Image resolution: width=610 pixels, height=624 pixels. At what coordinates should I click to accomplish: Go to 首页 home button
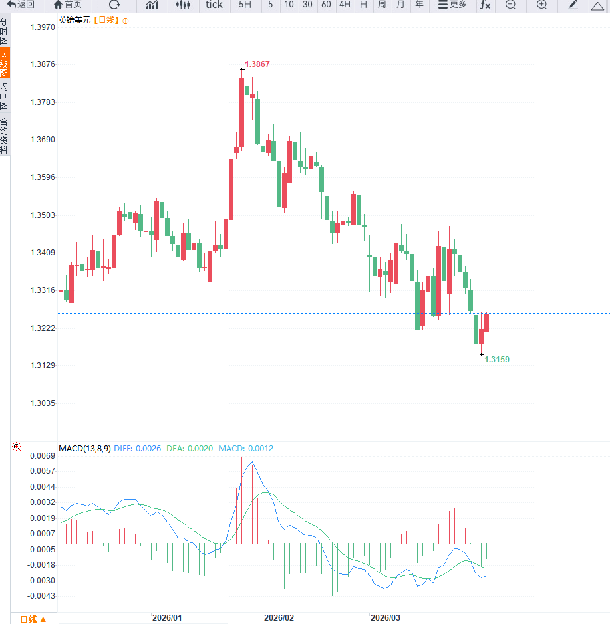pyautogui.click(x=68, y=5)
